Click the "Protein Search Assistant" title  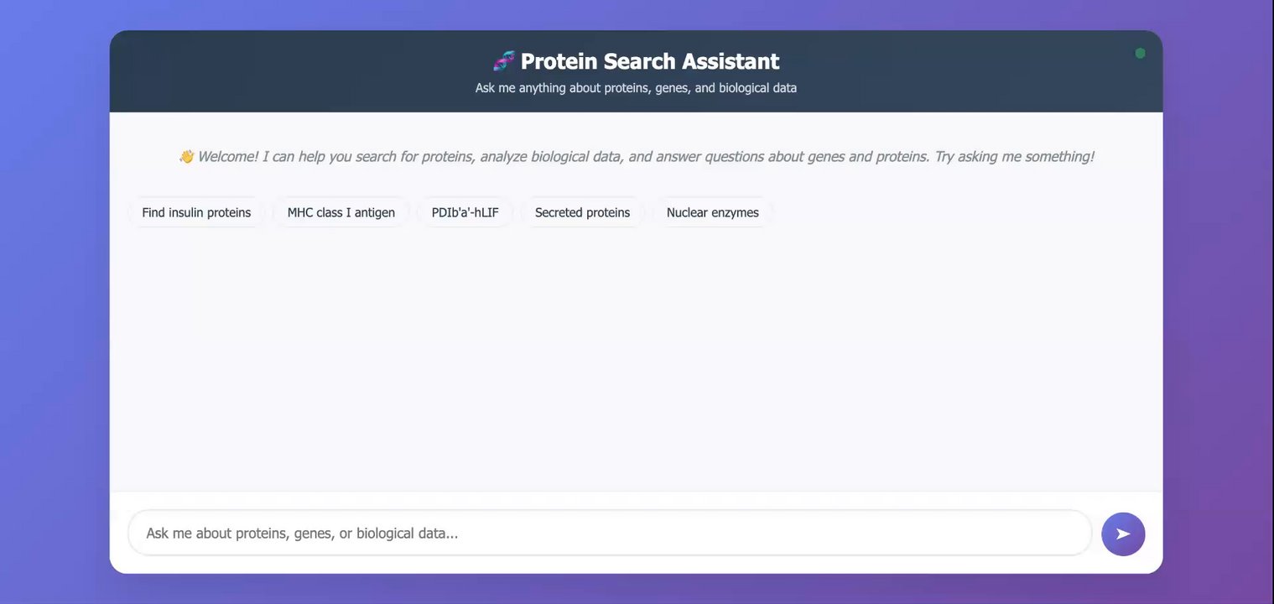point(649,61)
